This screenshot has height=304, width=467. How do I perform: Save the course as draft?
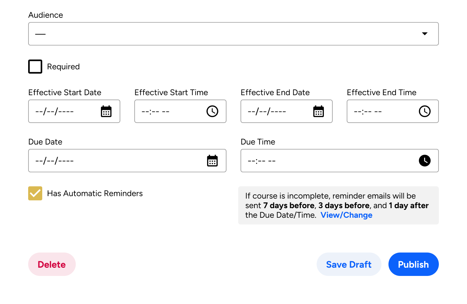[x=349, y=264]
